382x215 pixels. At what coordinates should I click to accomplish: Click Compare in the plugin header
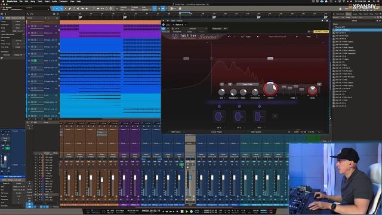point(177,32)
